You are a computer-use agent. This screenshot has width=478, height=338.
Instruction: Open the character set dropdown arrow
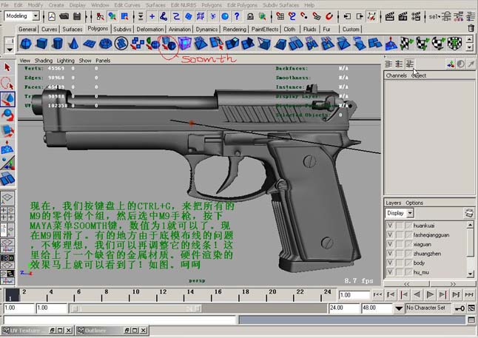pos(399,308)
